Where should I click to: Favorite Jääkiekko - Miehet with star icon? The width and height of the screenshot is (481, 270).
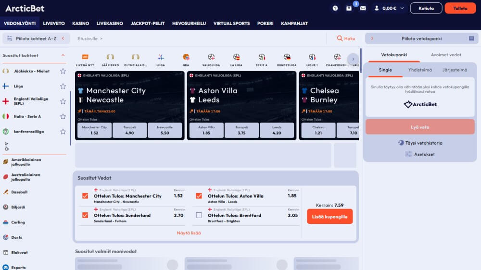[x=63, y=71]
